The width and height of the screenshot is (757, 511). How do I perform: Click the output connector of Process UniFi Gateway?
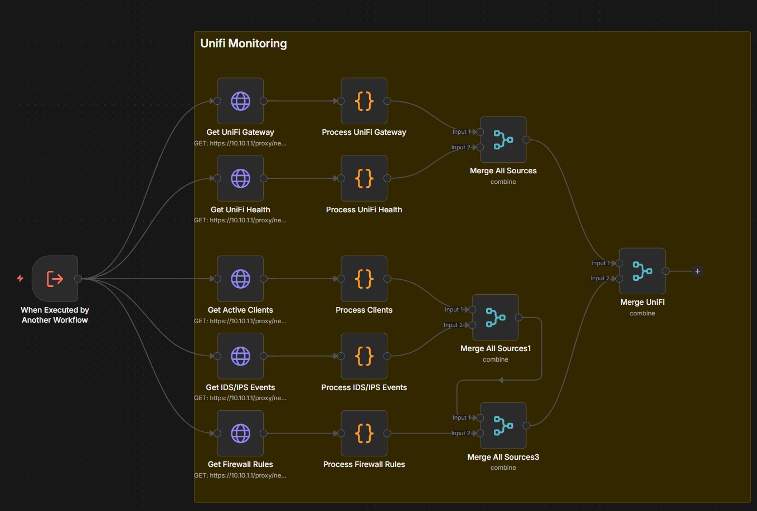389,101
